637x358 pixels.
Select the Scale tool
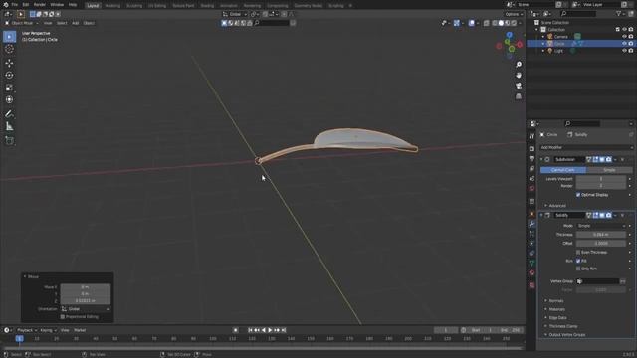pos(9,88)
